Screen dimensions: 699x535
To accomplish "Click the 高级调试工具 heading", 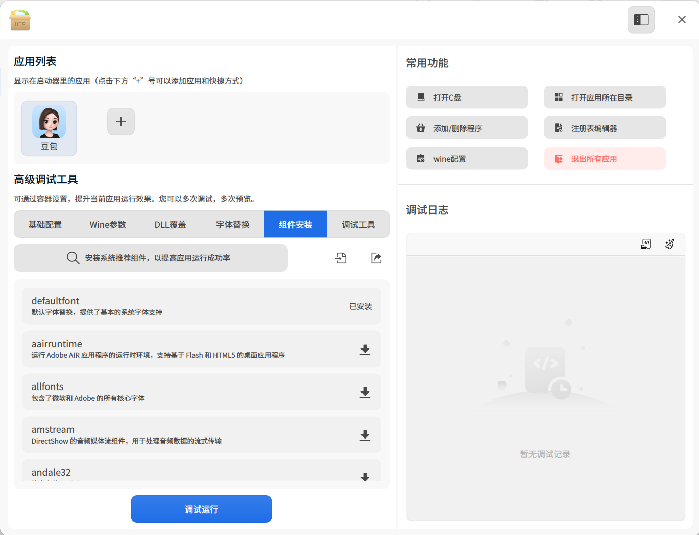I will pos(46,179).
